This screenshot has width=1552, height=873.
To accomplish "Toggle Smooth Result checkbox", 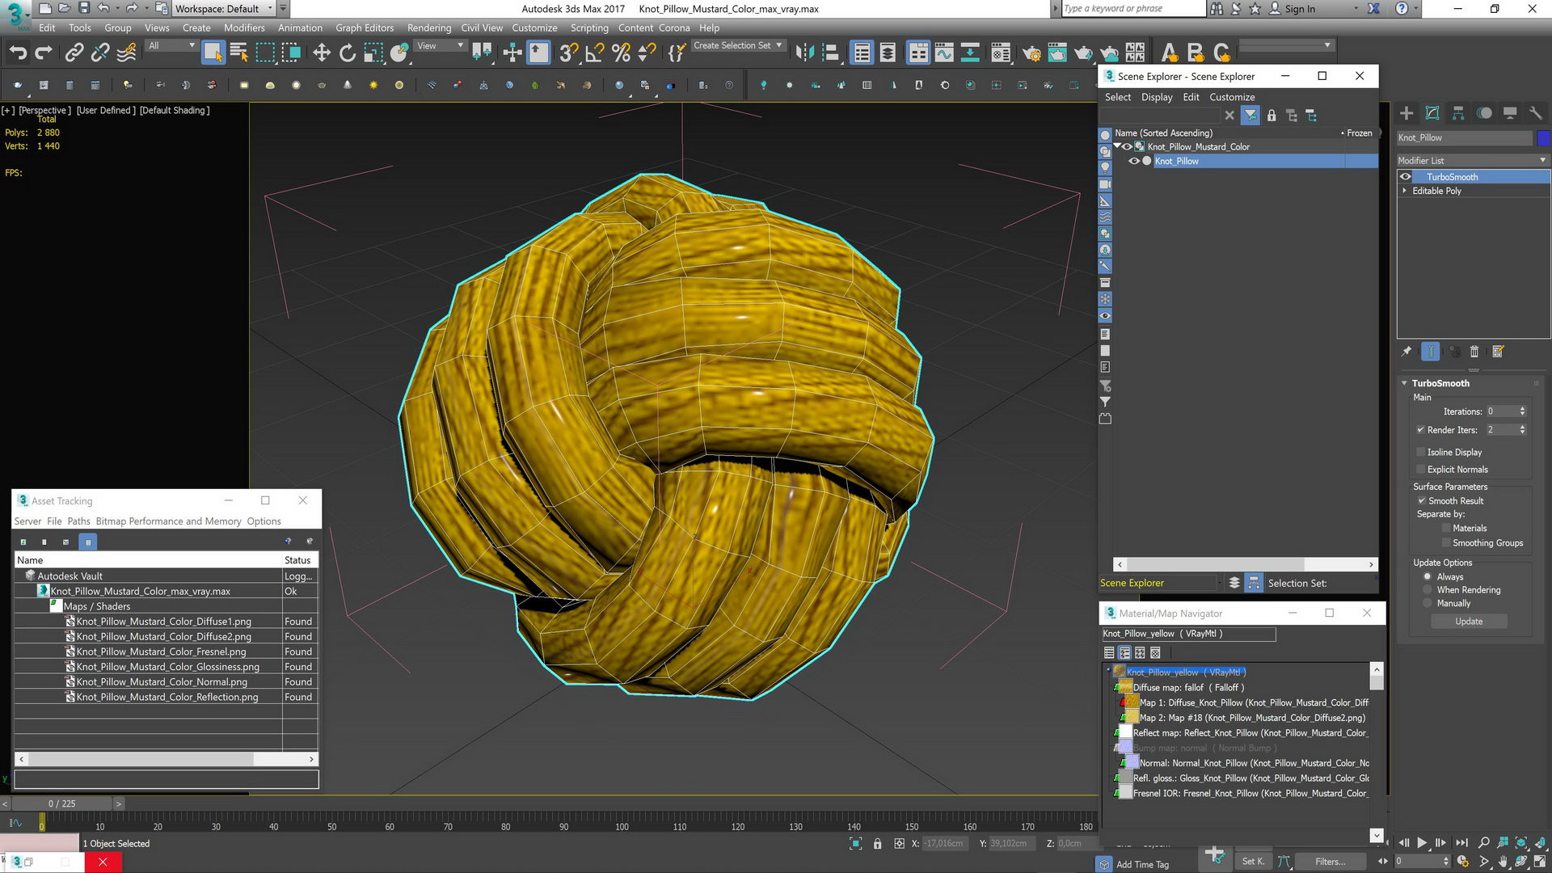I will (1422, 500).
